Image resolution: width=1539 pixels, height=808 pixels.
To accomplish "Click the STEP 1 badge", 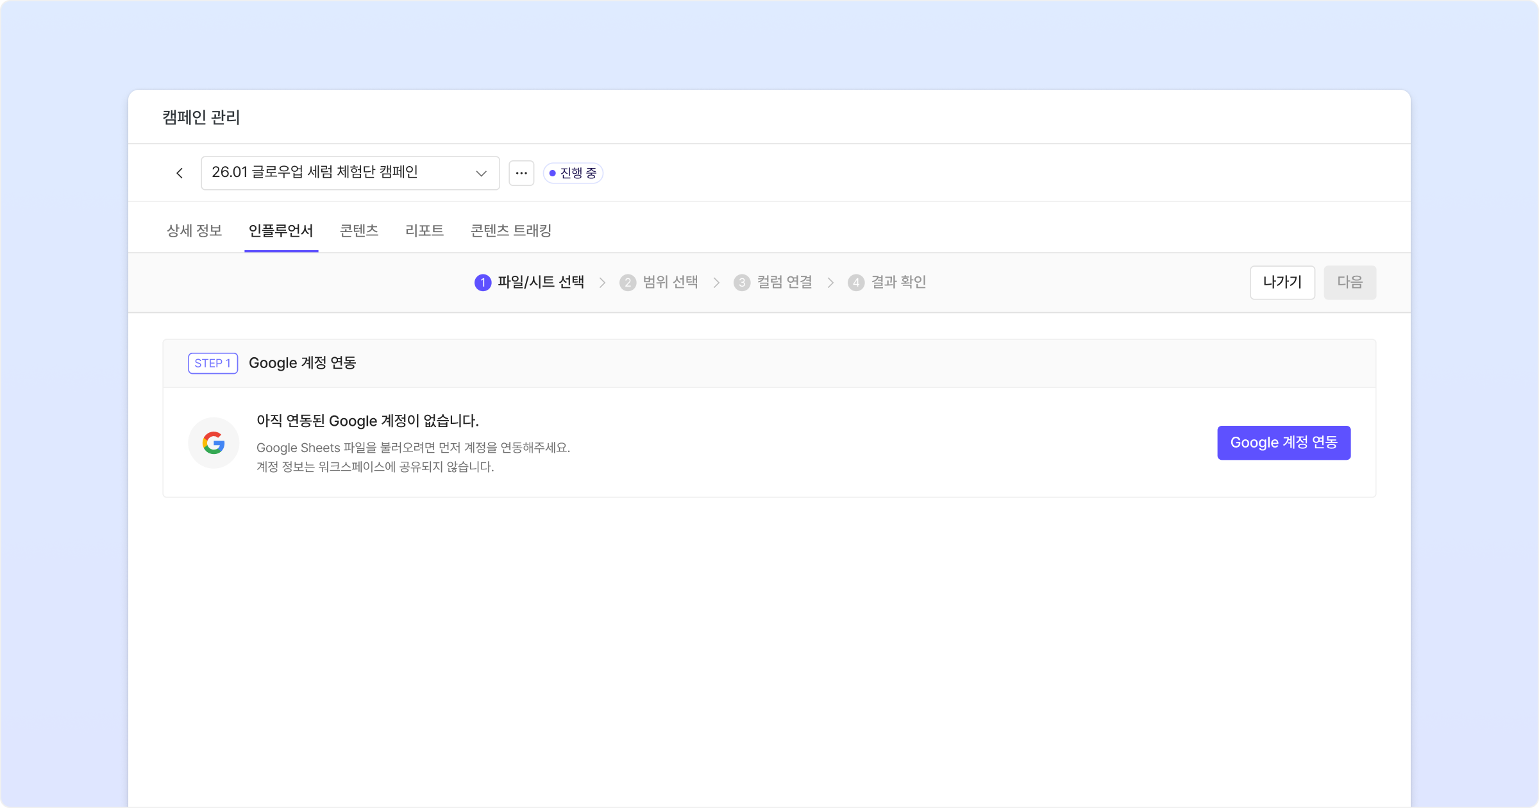I will [213, 364].
